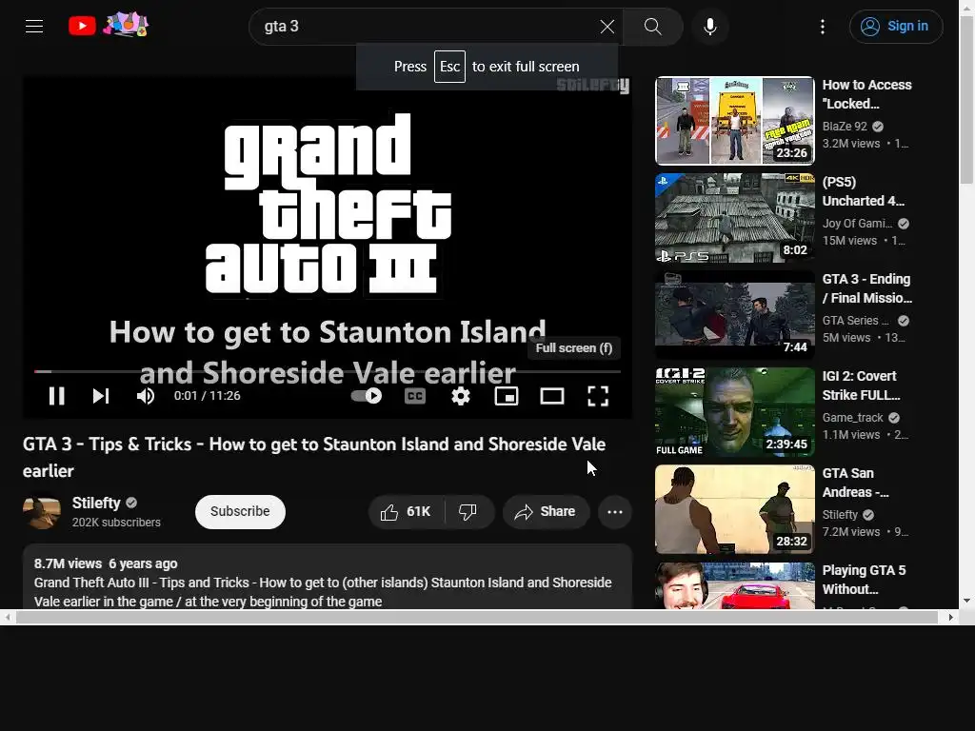Click the scroll right arrow
This screenshot has height=731, width=975.
(x=951, y=617)
